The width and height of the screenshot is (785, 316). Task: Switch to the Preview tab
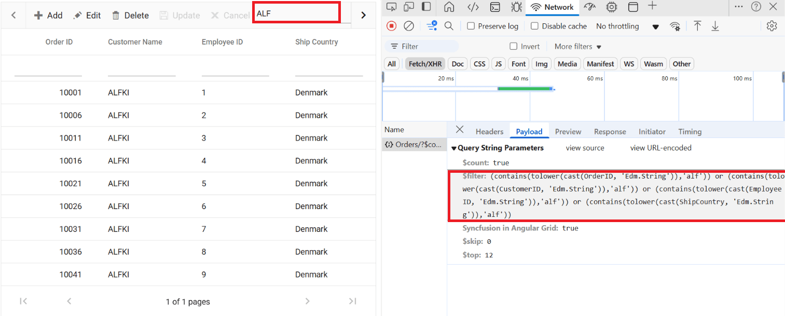[x=568, y=132]
